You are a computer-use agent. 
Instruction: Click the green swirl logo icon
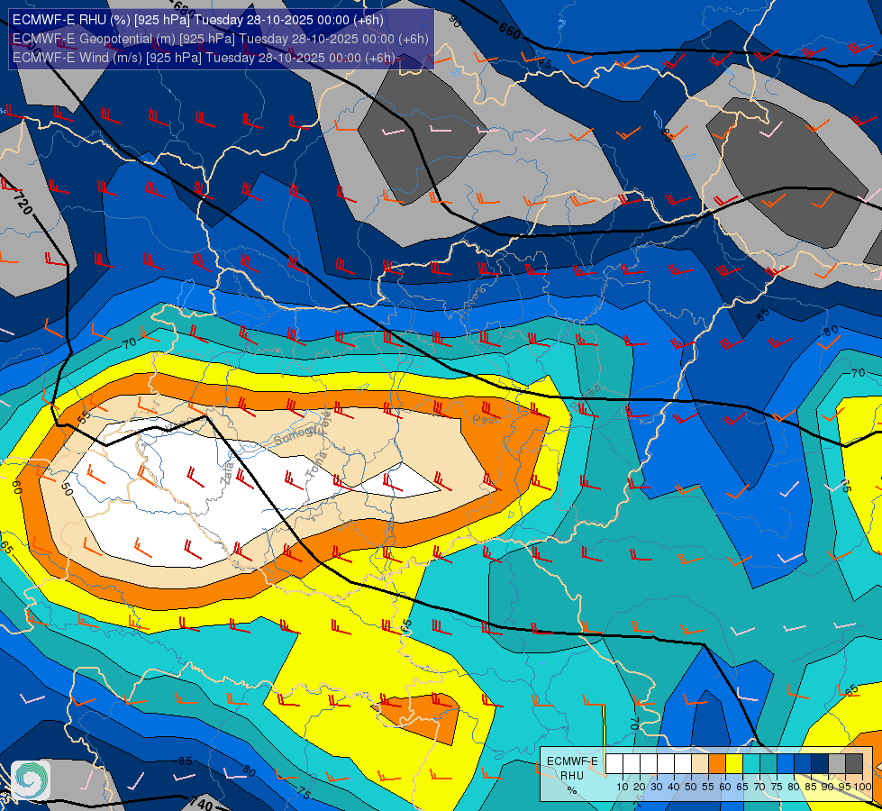(31, 779)
